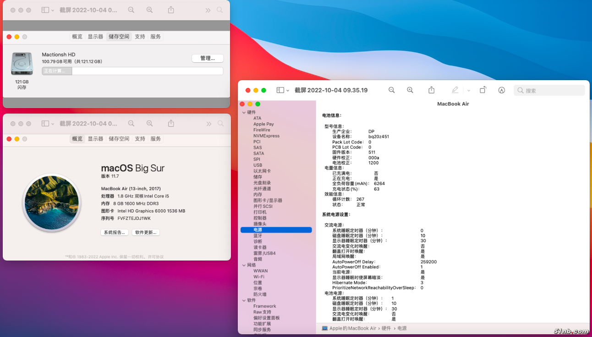Click the toolbar overflow chevron
Viewport: 592px width, 337px height.
pyautogui.click(x=208, y=10)
